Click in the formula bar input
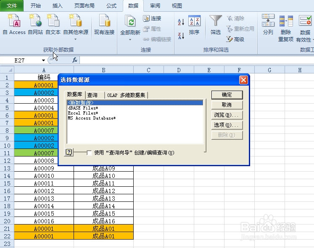Screen dimensions: 314x248 pyautogui.click(x=196, y=60)
